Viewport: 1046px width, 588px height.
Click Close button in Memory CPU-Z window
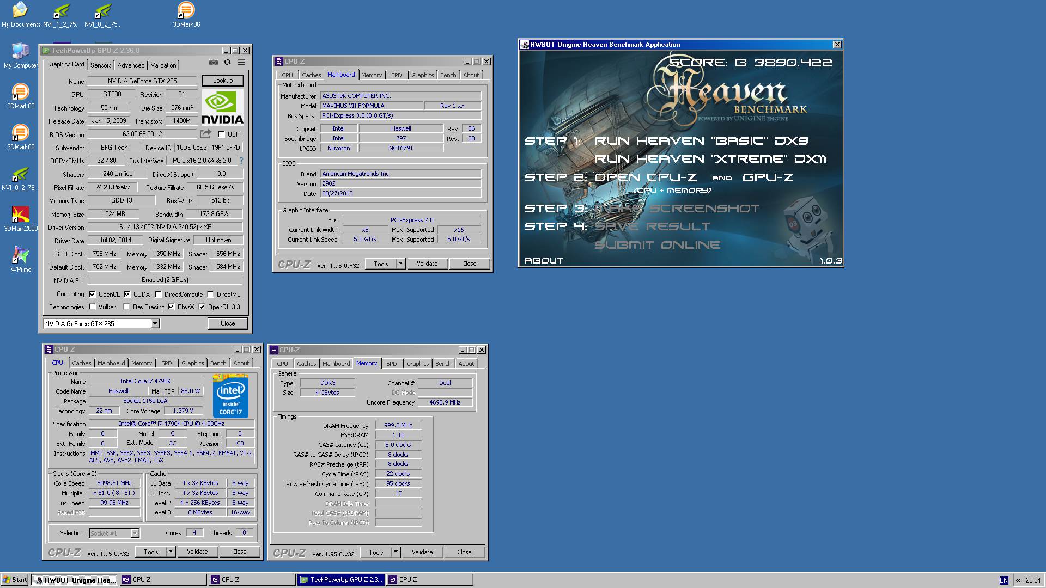coord(464,552)
